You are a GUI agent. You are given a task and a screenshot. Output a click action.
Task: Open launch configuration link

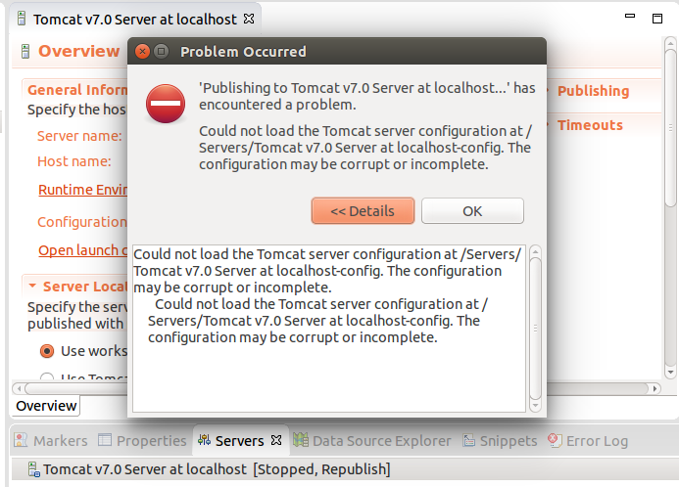[82, 250]
